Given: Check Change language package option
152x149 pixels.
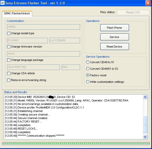Looking at the screenshot, I should pyautogui.click(x=9, y=60).
